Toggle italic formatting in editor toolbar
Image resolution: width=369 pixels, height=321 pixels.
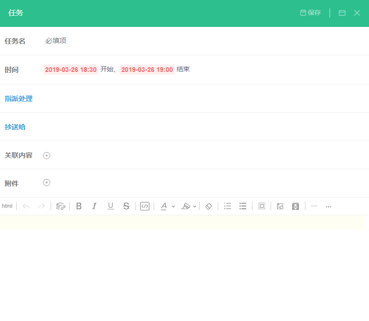point(94,206)
